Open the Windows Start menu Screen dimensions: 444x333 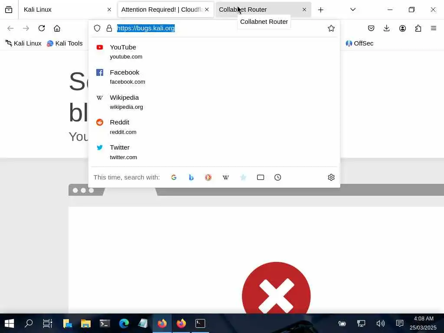(x=10, y=323)
